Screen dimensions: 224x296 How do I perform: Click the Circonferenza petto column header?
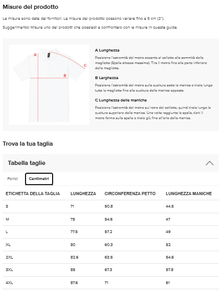(130, 194)
